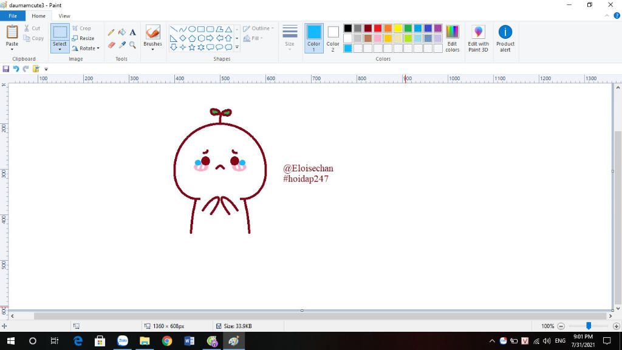Choose the Right arrow shape

click(210, 38)
